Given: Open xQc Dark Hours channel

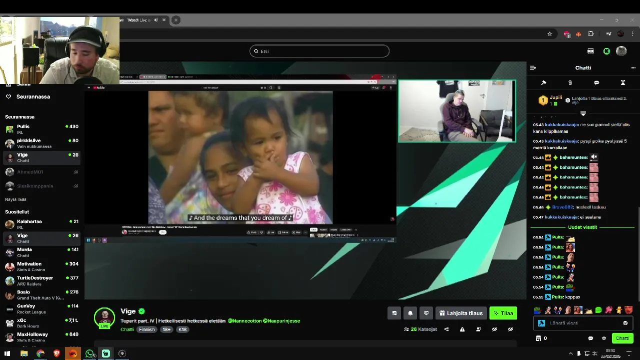Looking at the screenshot, I should pos(42,323).
